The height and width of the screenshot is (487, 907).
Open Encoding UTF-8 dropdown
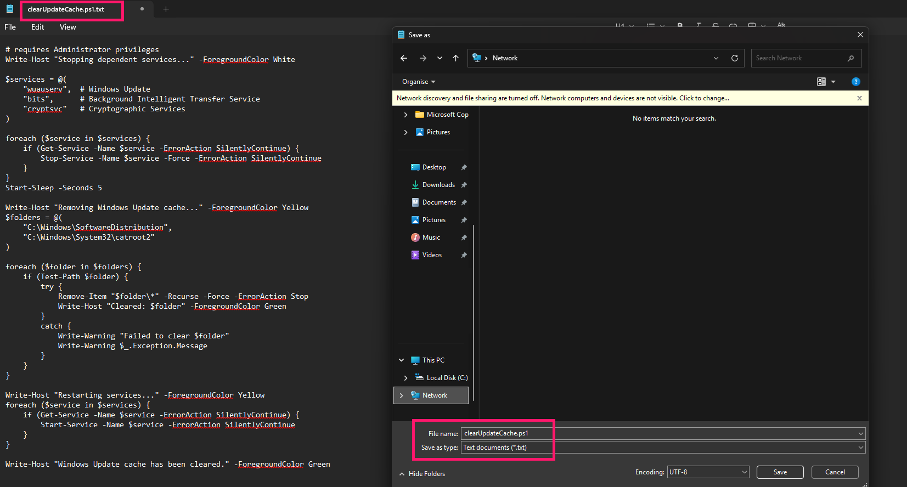pyautogui.click(x=708, y=472)
